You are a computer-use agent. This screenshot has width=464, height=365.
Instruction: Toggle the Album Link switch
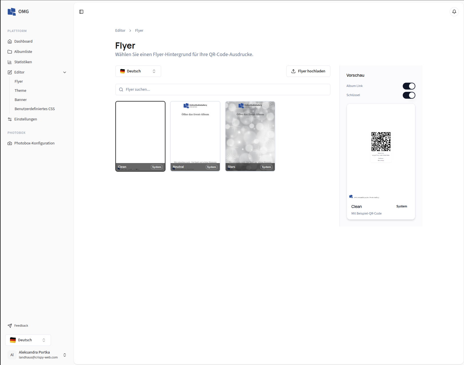409,86
